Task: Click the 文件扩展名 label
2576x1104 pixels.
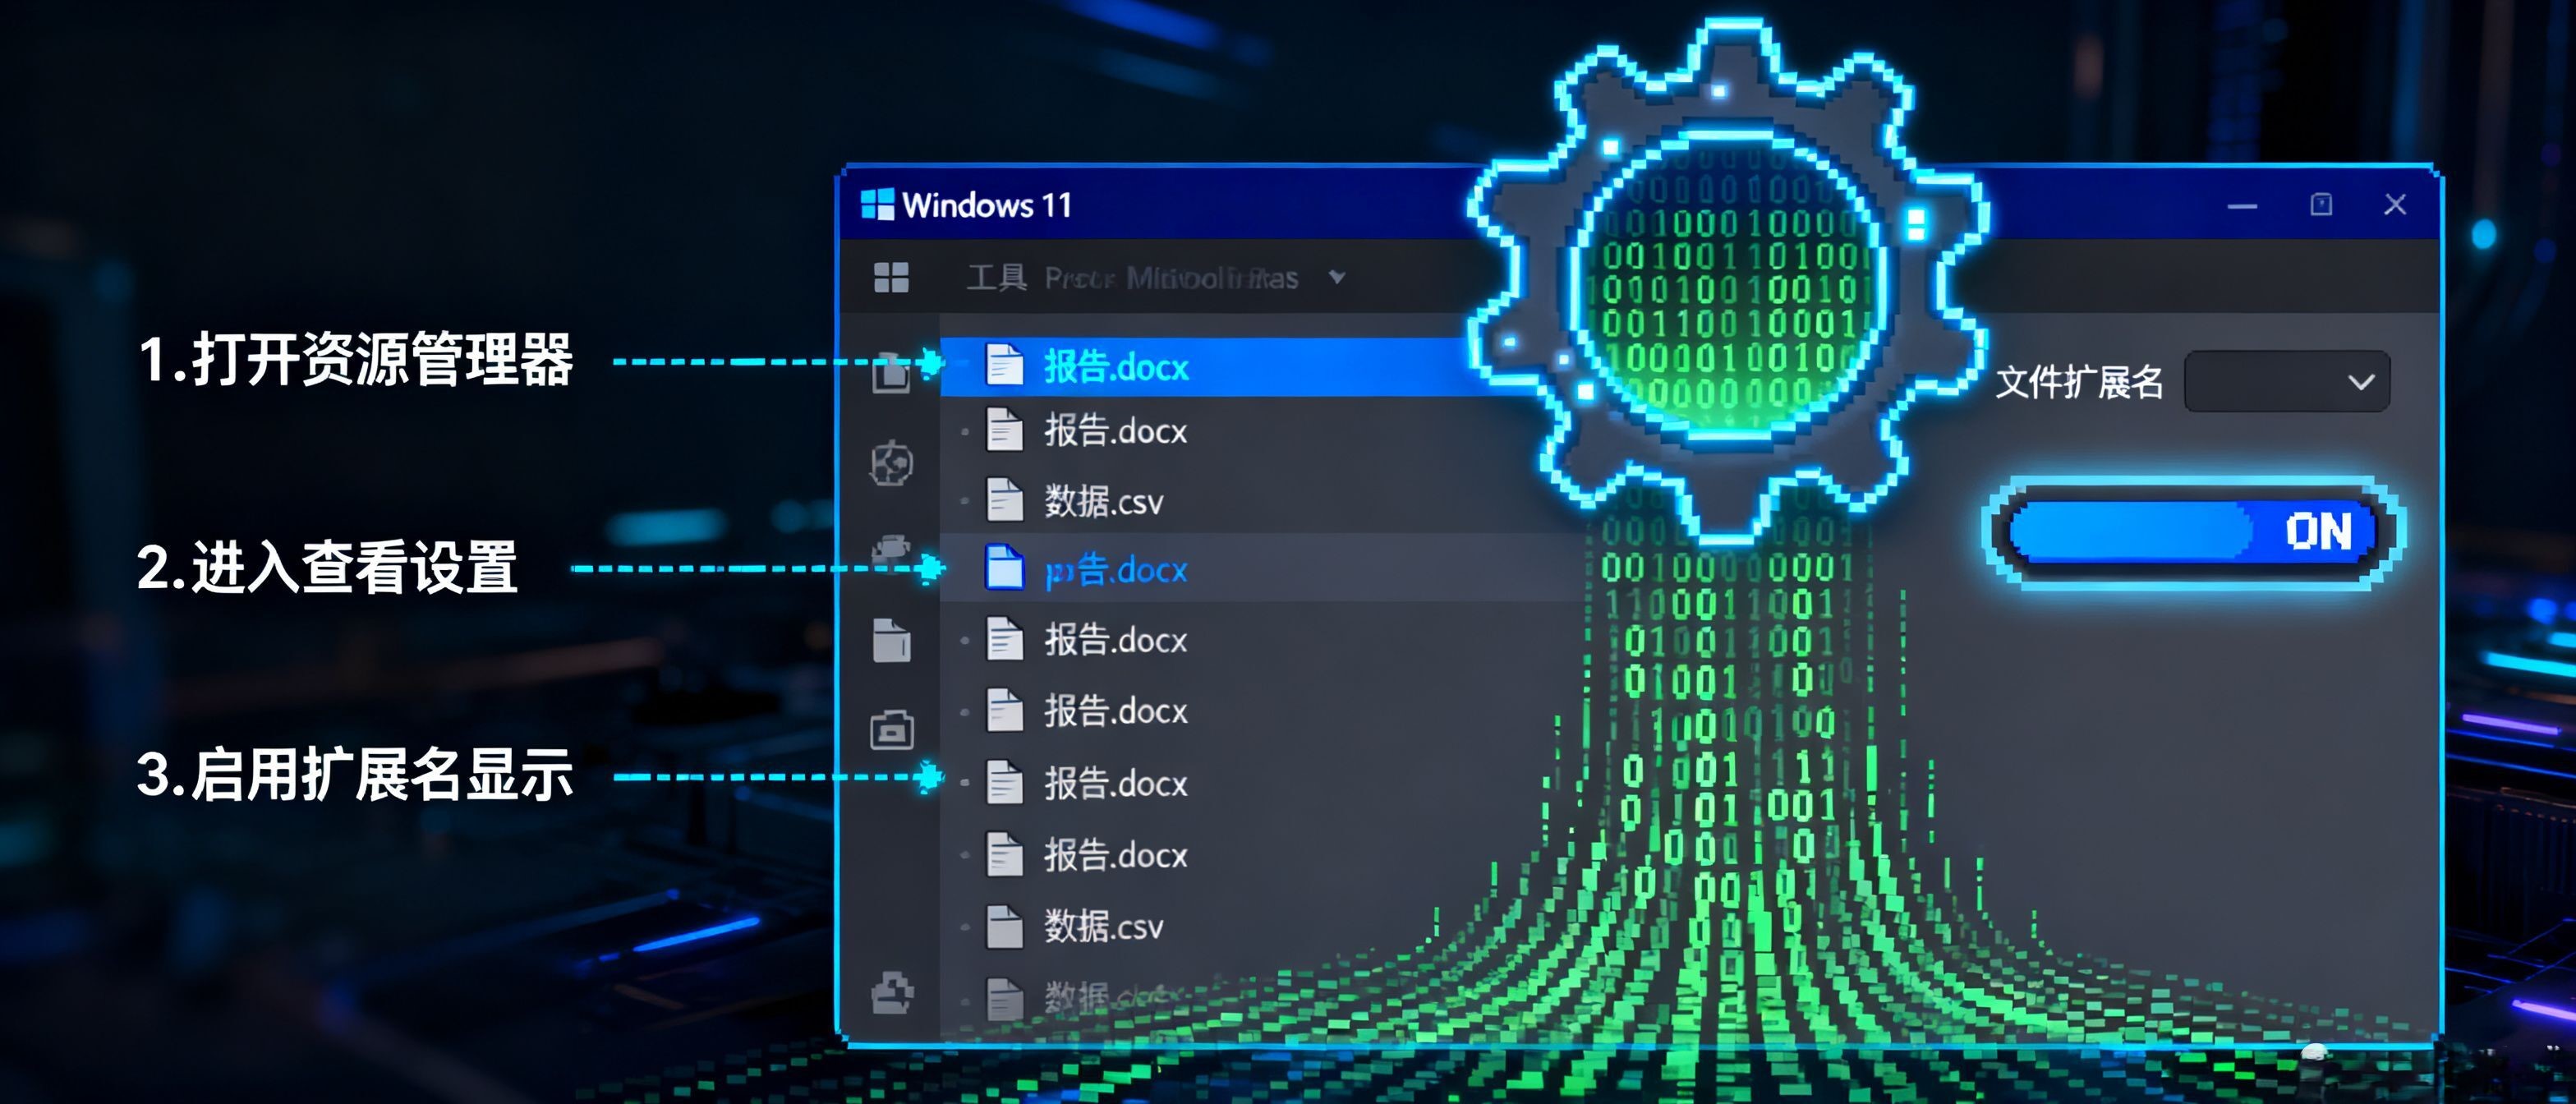Action: (x=2079, y=382)
